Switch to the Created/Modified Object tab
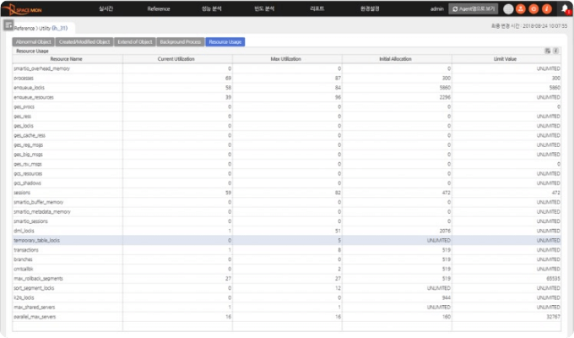Viewport: 574px width, 338px height. (x=84, y=41)
